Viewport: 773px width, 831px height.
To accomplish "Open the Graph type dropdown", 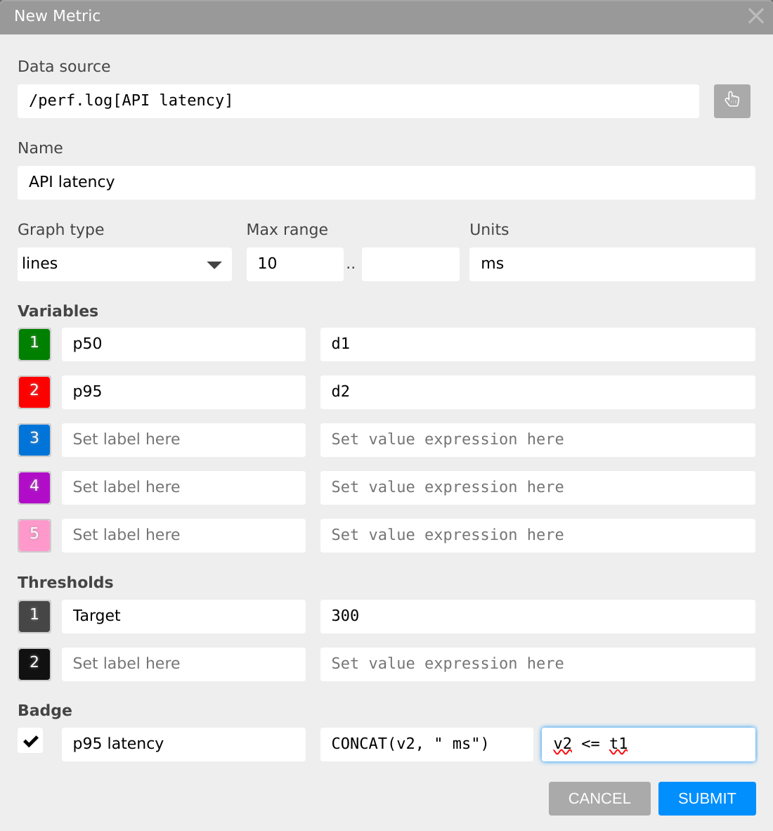I will tap(124, 264).
